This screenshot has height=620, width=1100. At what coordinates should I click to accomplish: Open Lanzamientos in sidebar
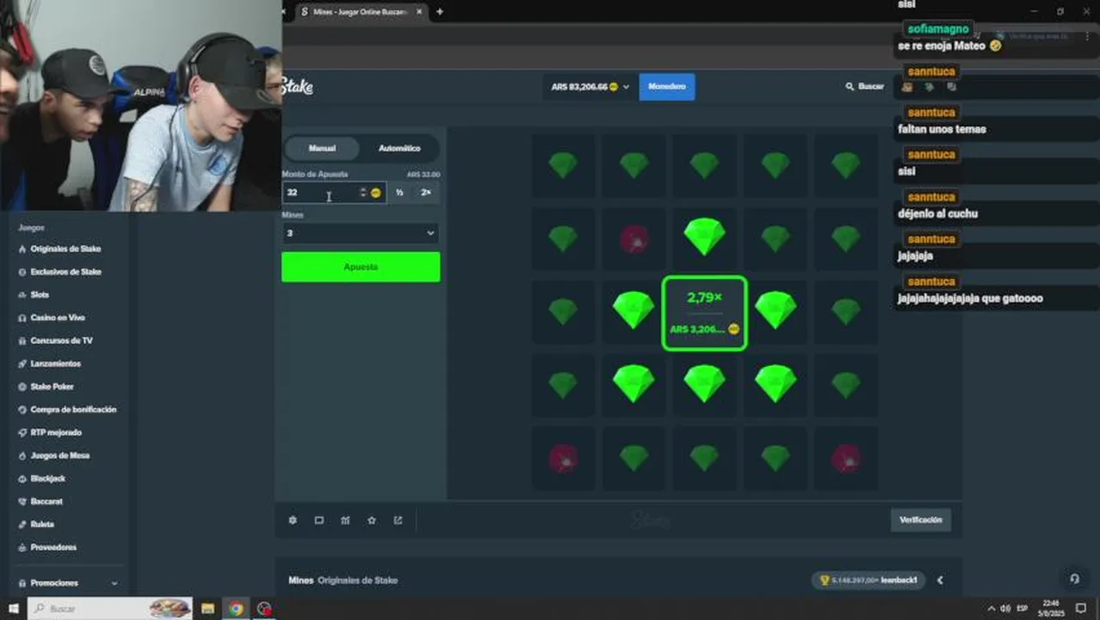tap(55, 363)
